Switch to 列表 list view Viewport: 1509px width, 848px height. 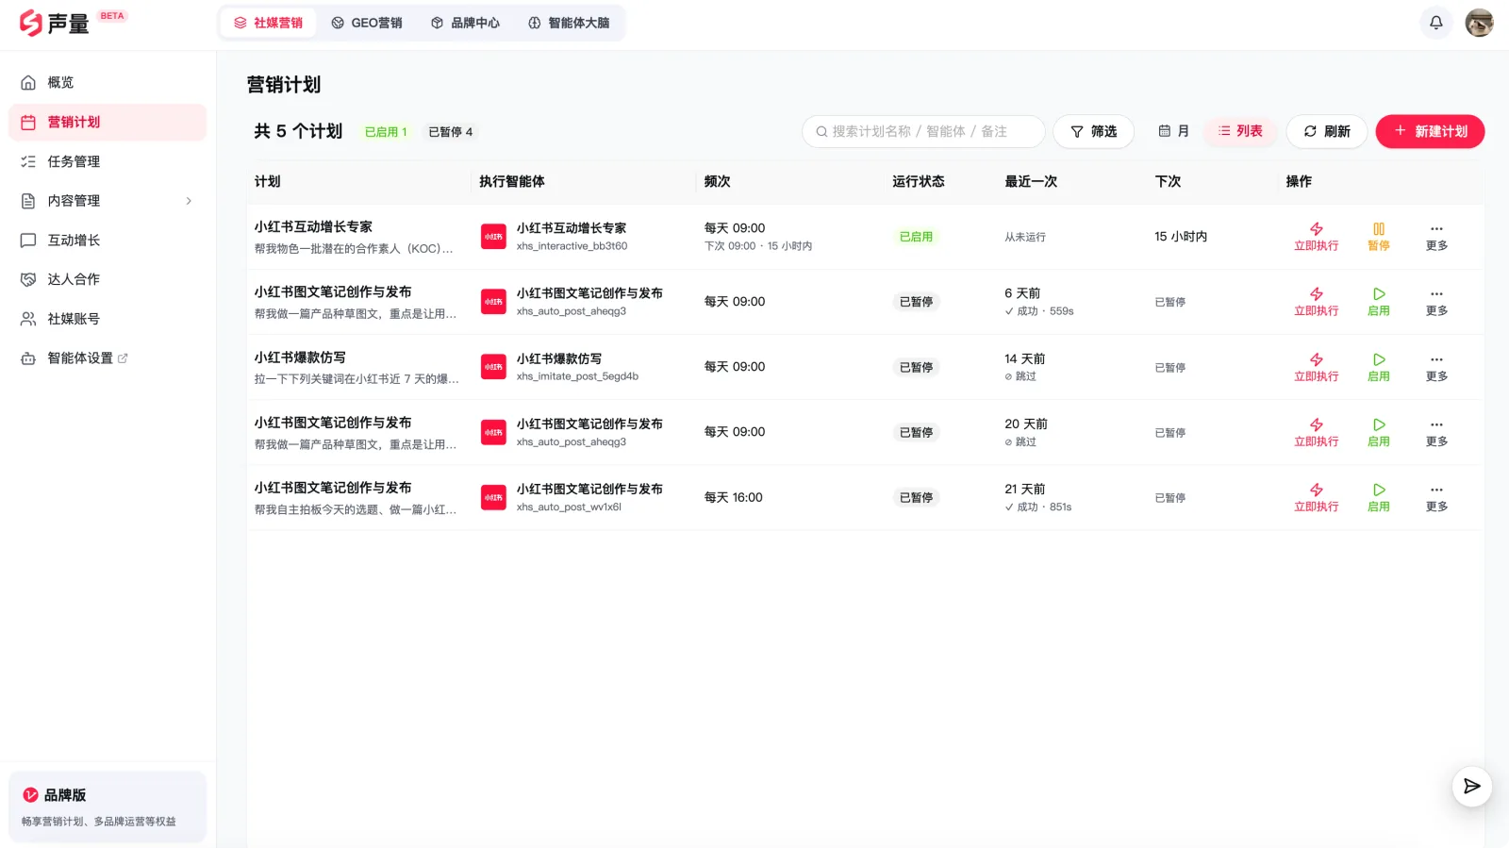[x=1240, y=131]
